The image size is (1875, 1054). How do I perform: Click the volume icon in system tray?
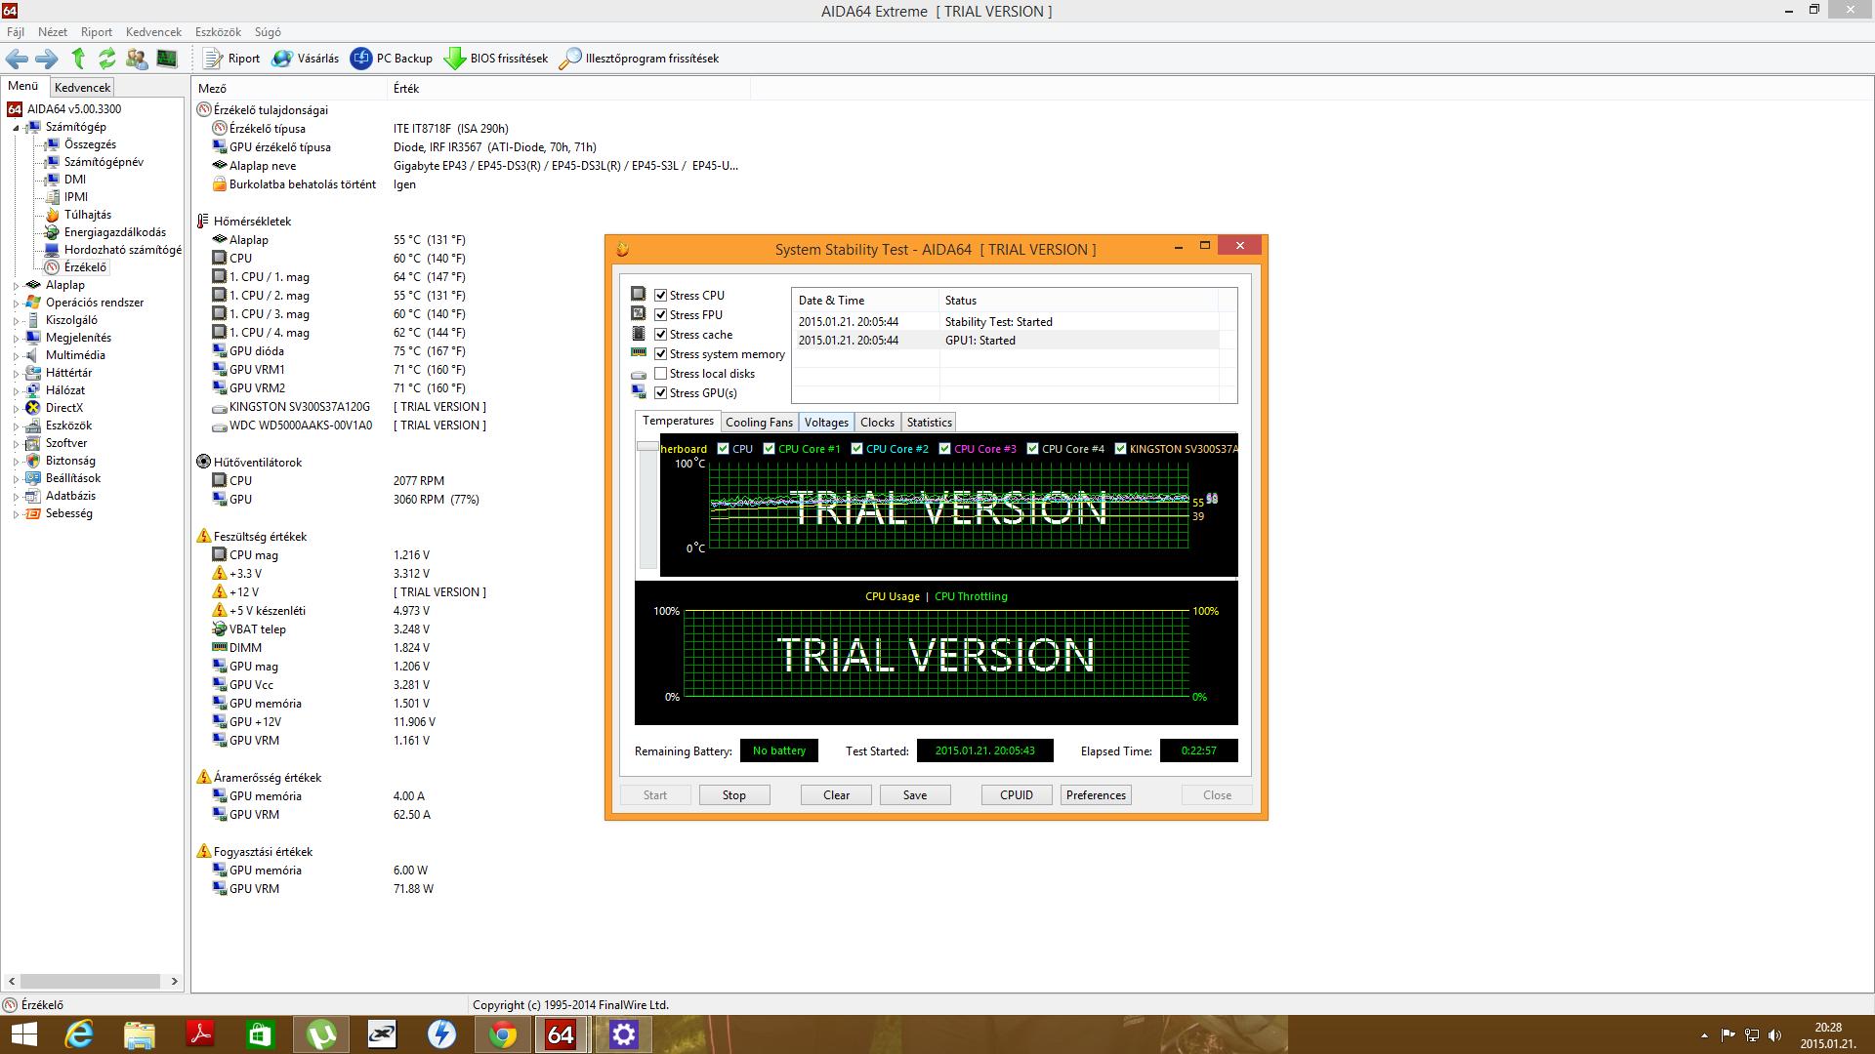pos(1774,1035)
